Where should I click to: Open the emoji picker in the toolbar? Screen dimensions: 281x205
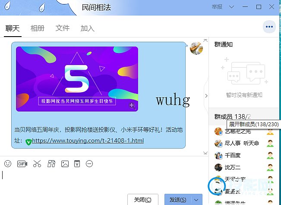tap(8, 164)
